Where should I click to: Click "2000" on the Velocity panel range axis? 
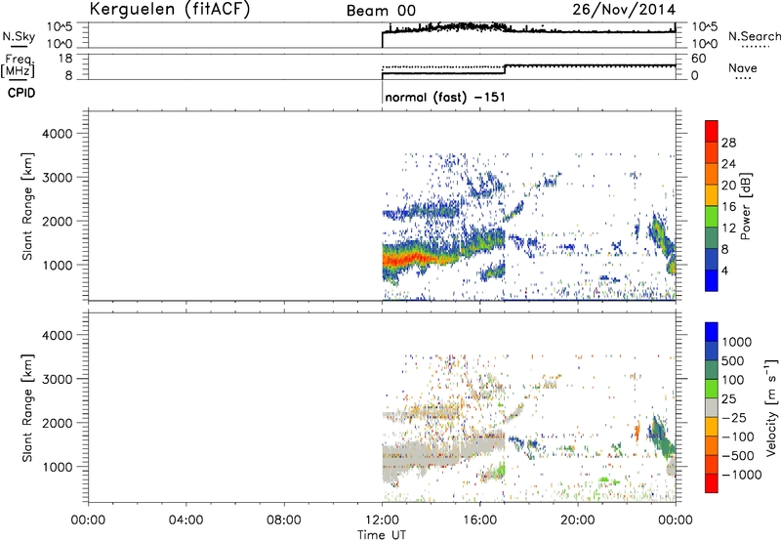tap(58, 423)
